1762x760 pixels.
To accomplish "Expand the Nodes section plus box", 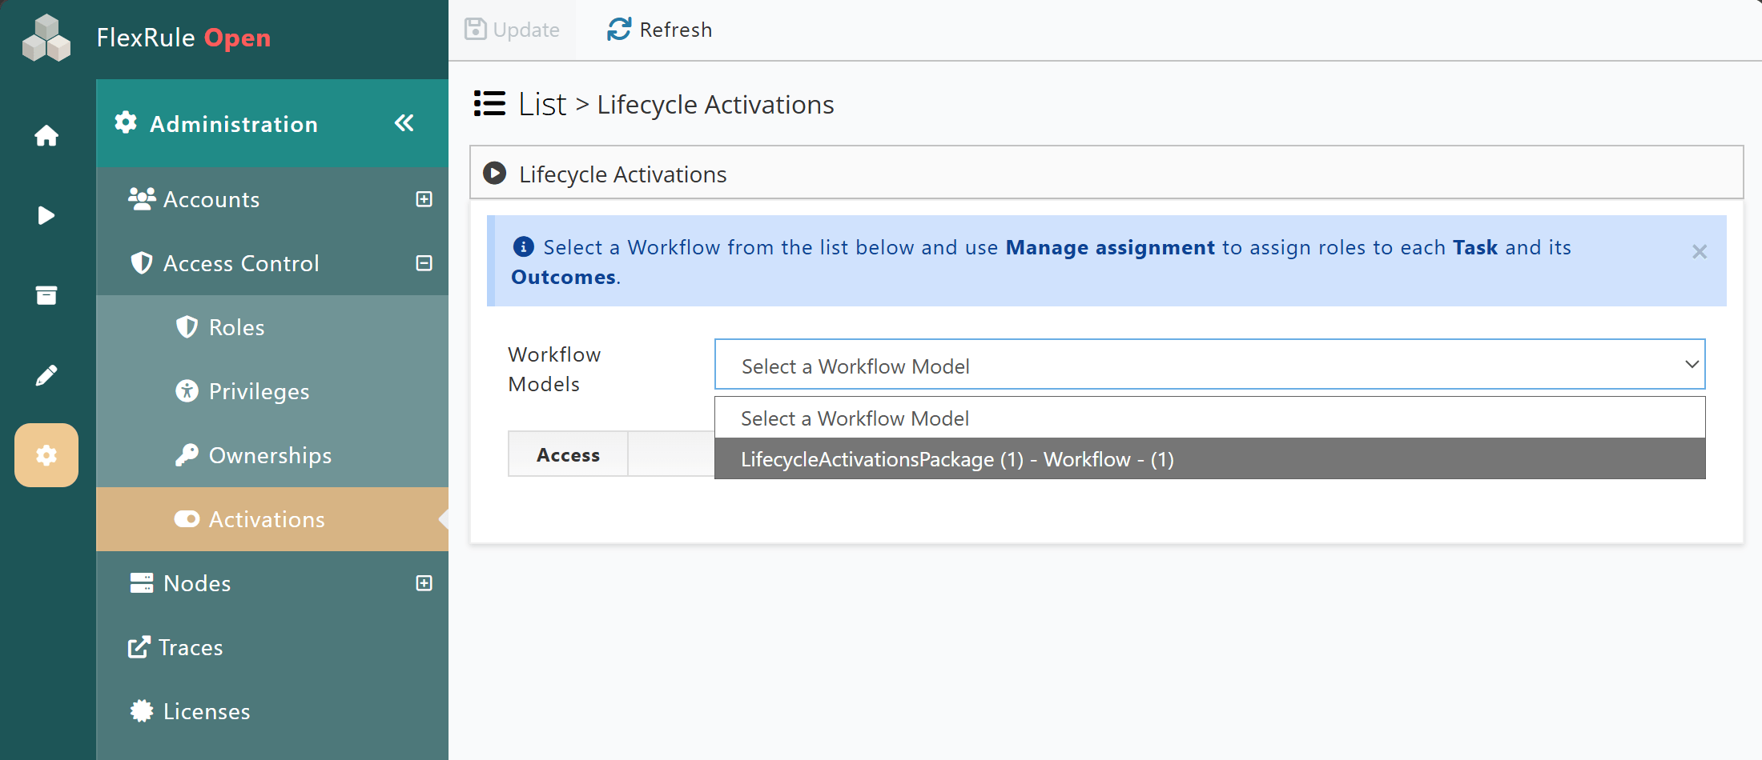I will pos(424,583).
